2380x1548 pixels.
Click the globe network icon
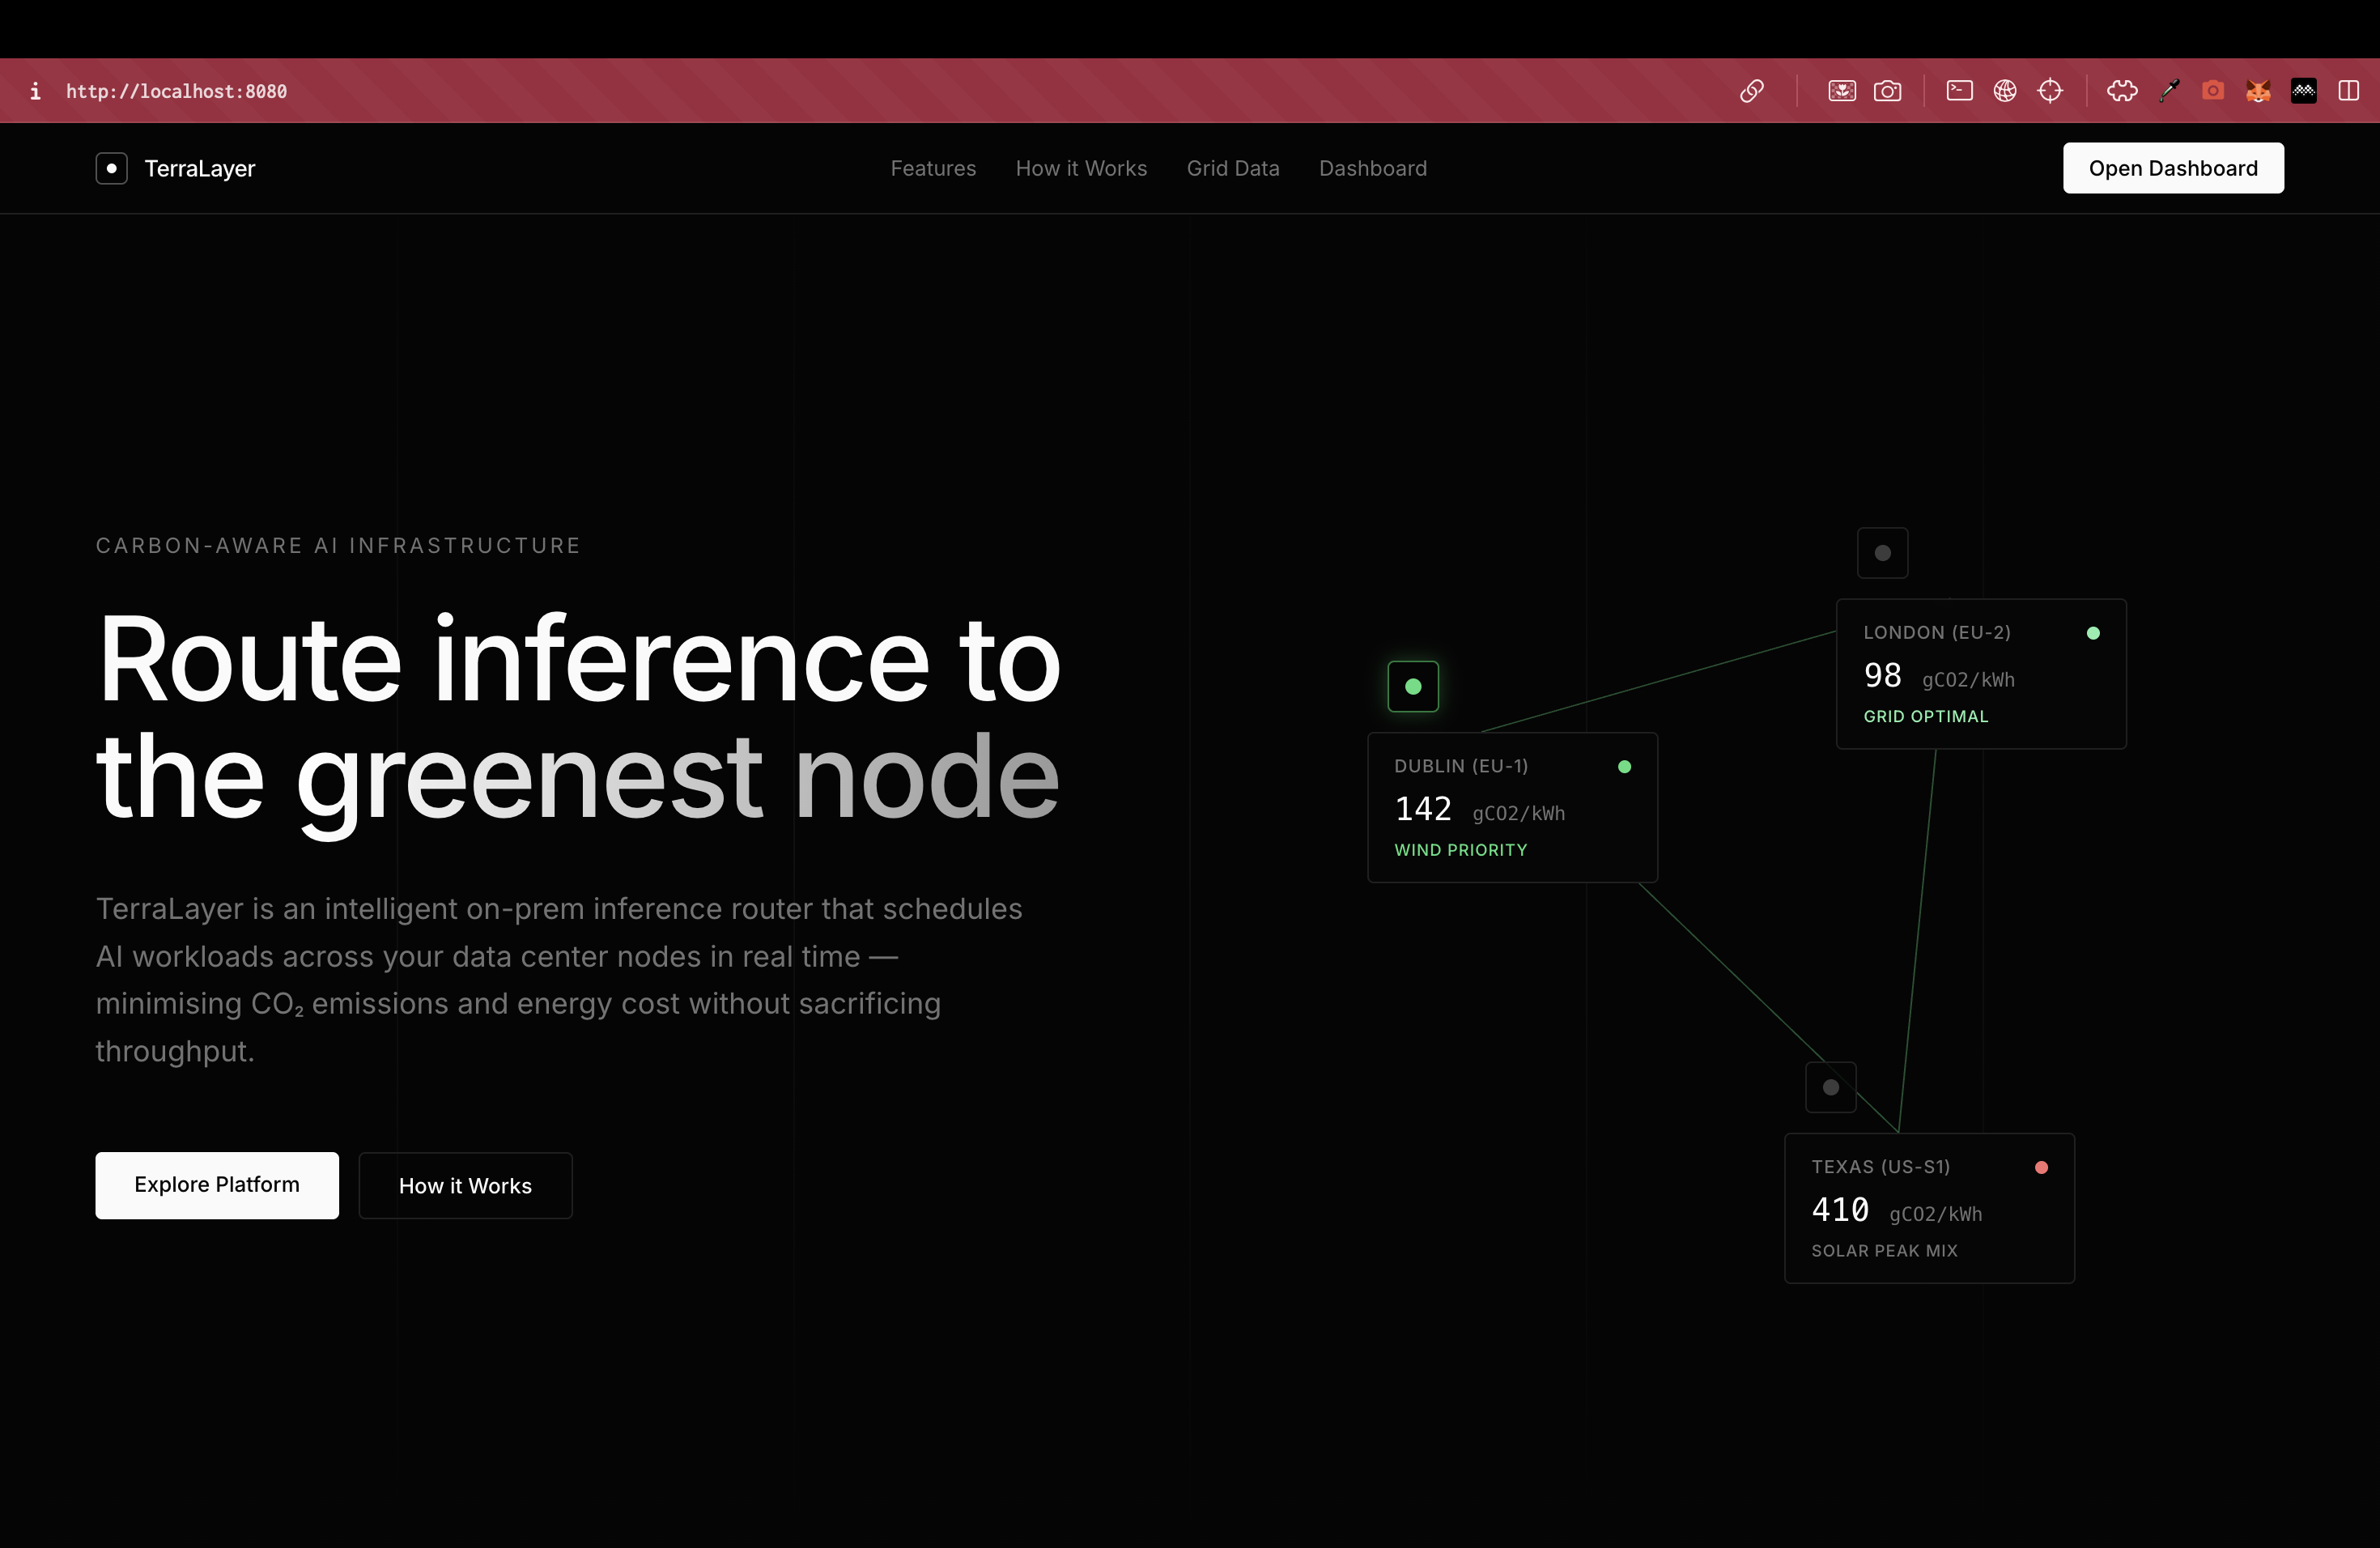click(x=2004, y=91)
